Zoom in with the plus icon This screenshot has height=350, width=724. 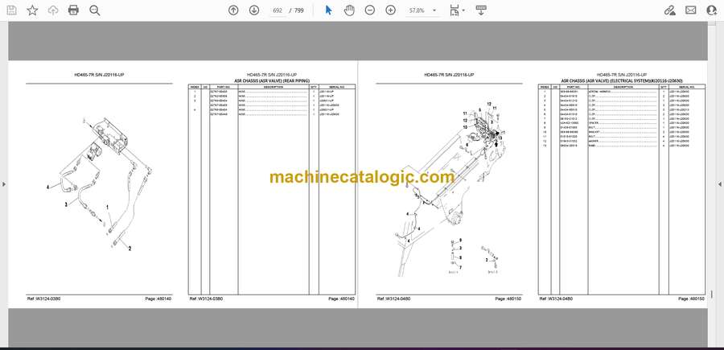(x=391, y=10)
